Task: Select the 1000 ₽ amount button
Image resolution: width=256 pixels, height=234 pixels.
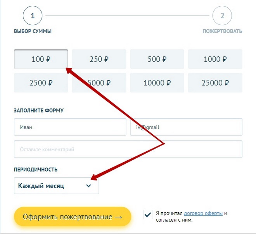Action: (215, 59)
